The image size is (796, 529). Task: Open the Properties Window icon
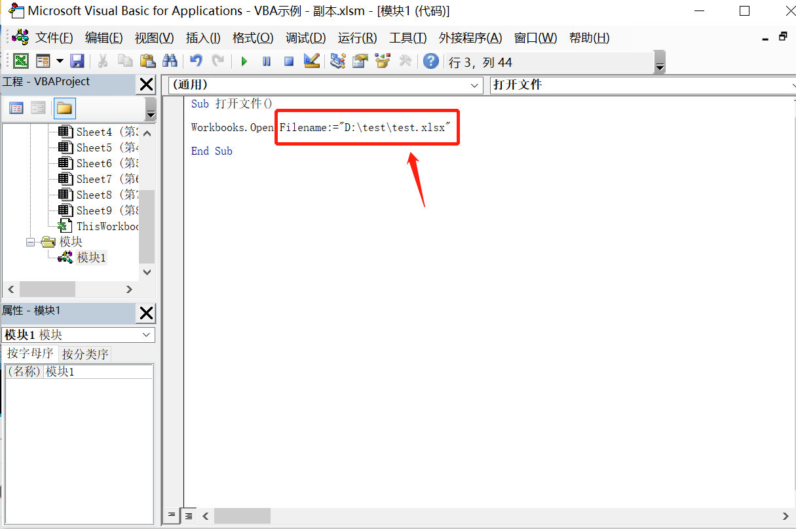(x=360, y=61)
